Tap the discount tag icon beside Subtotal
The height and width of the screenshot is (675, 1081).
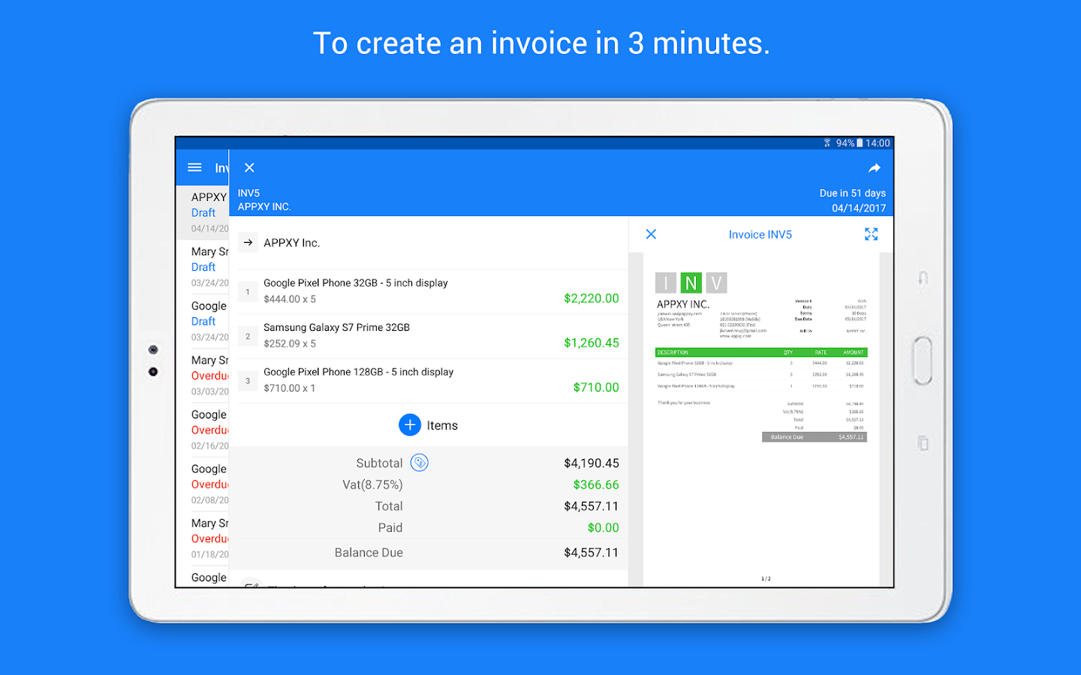(x=420, y=463)
